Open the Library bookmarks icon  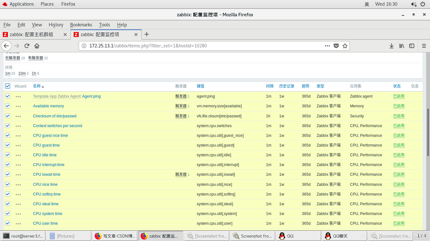pyautogui.click(x=402, y=46)
